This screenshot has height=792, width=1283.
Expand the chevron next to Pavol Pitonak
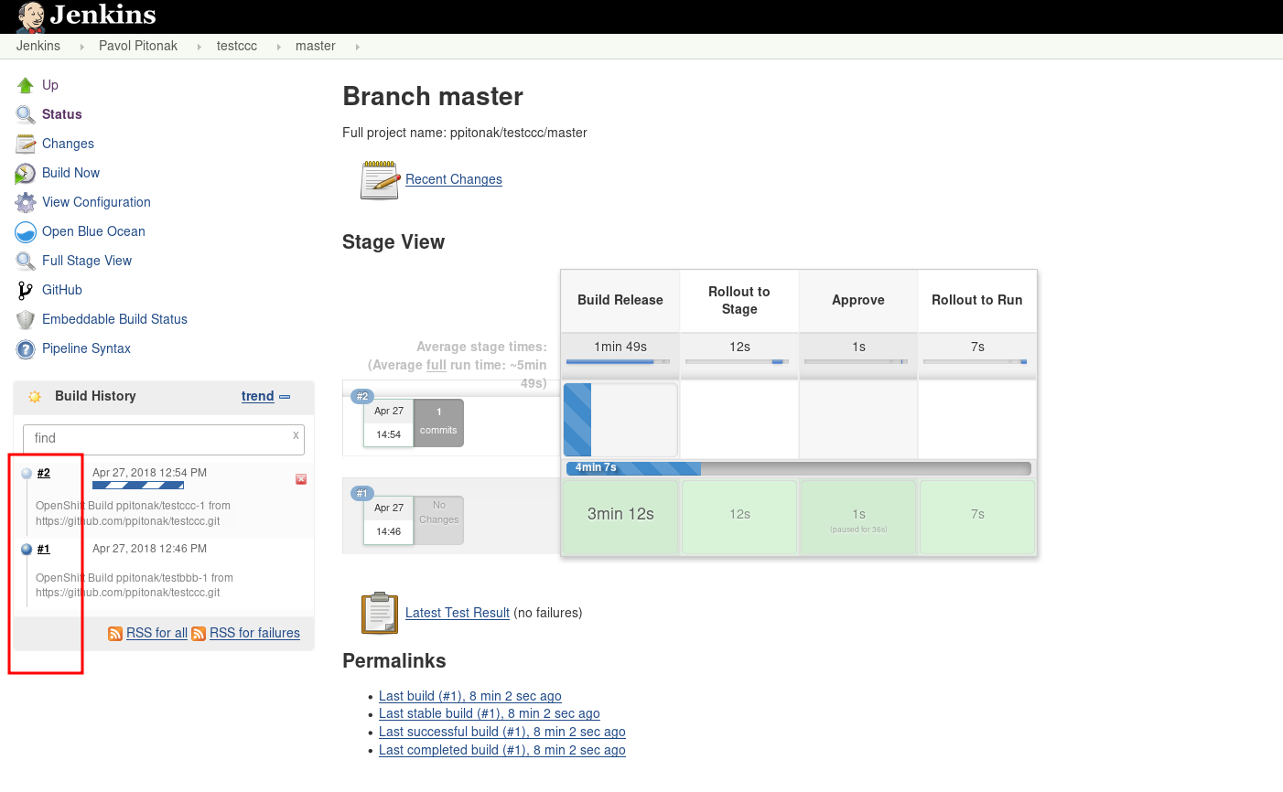point(199,46)
